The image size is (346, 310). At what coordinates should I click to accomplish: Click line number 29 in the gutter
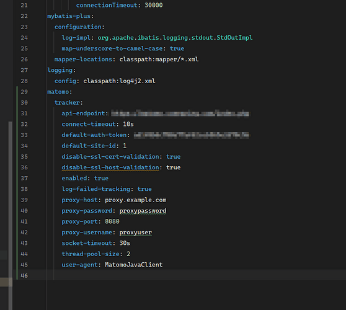[24, 92]
